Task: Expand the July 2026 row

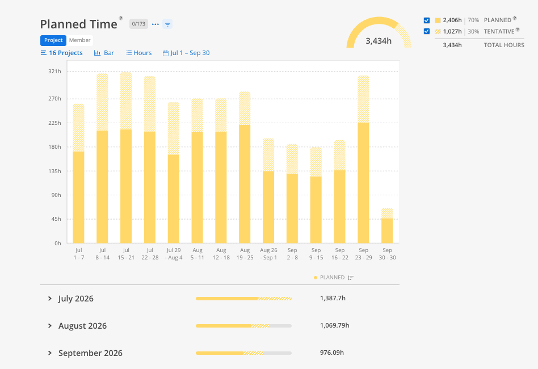Action: click(x=50, y=299)
